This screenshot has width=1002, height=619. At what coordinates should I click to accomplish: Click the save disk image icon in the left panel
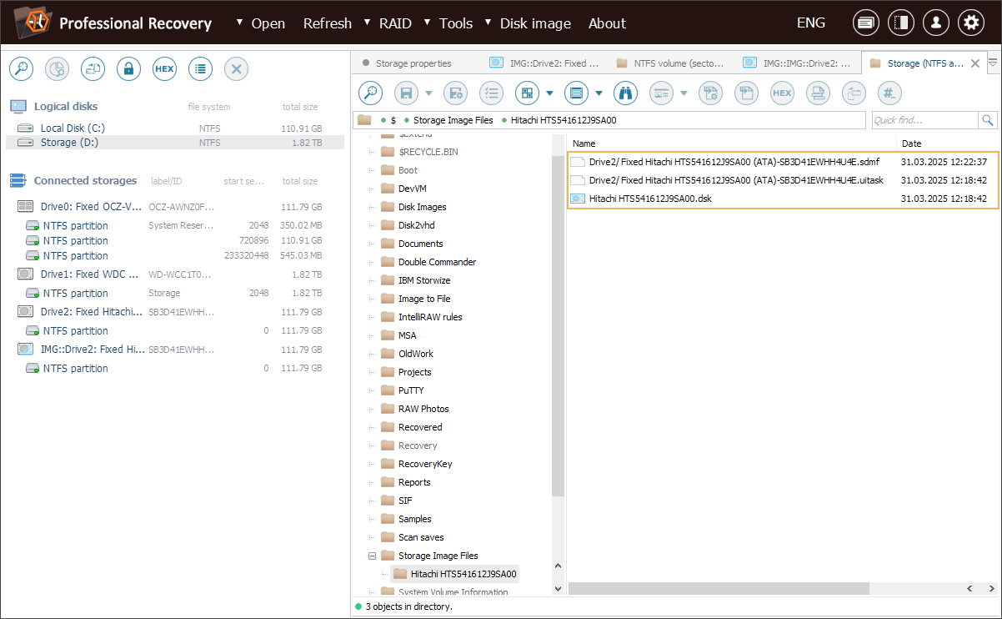[93, 69]
